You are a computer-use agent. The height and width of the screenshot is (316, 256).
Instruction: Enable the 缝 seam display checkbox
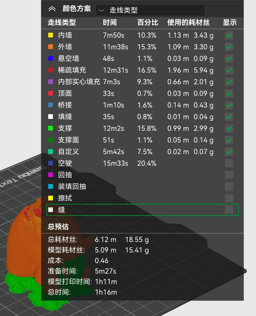tap(229, 210)
